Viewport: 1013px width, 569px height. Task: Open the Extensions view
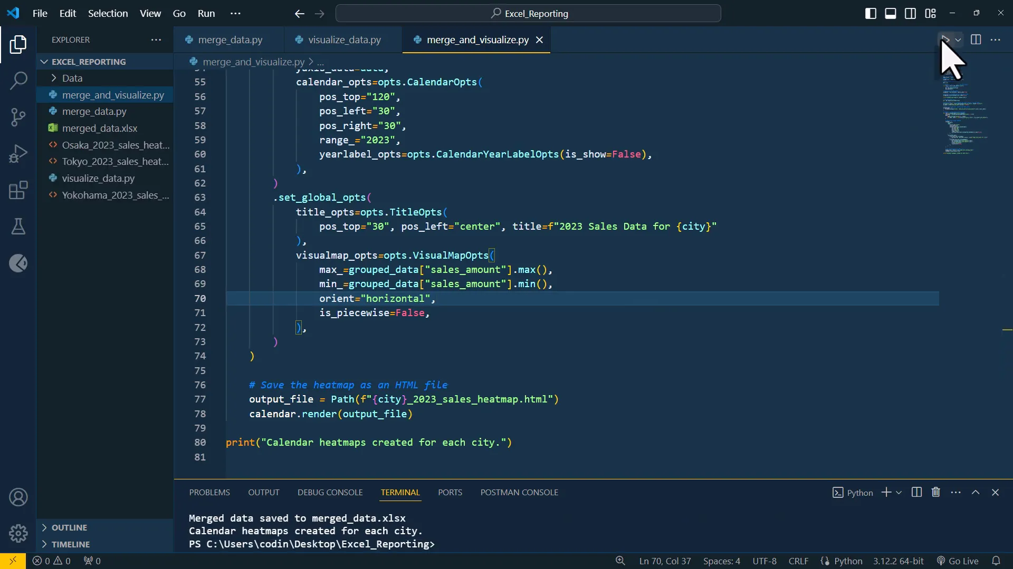tap(18, 190)
